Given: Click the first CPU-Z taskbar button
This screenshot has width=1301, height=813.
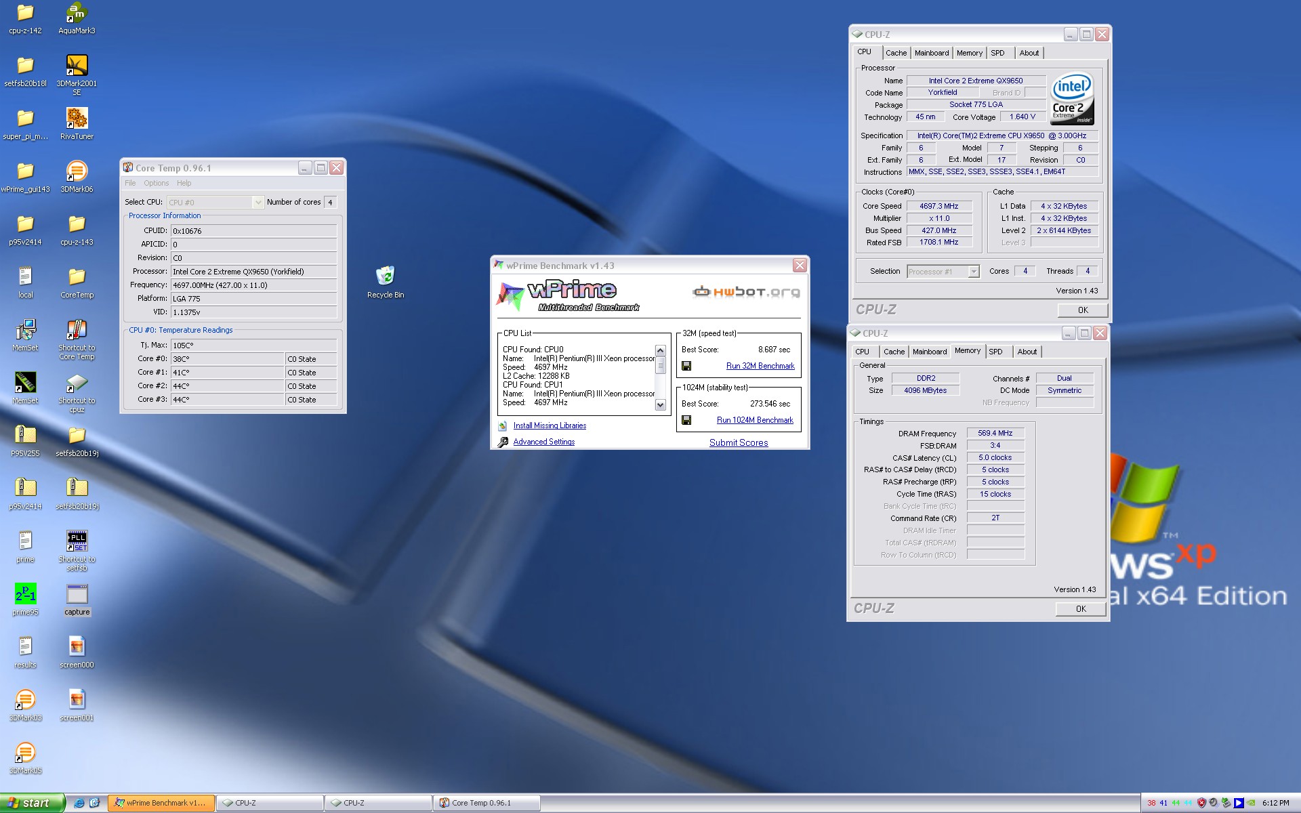Looking at the screenshot, I should pyautogui.click(x=270, y=803).
